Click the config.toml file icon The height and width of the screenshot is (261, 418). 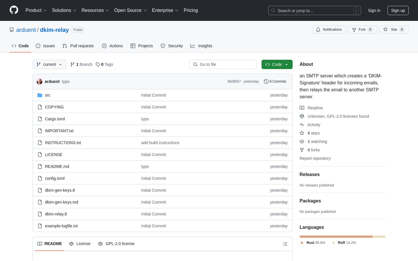[x=40, y=178]
